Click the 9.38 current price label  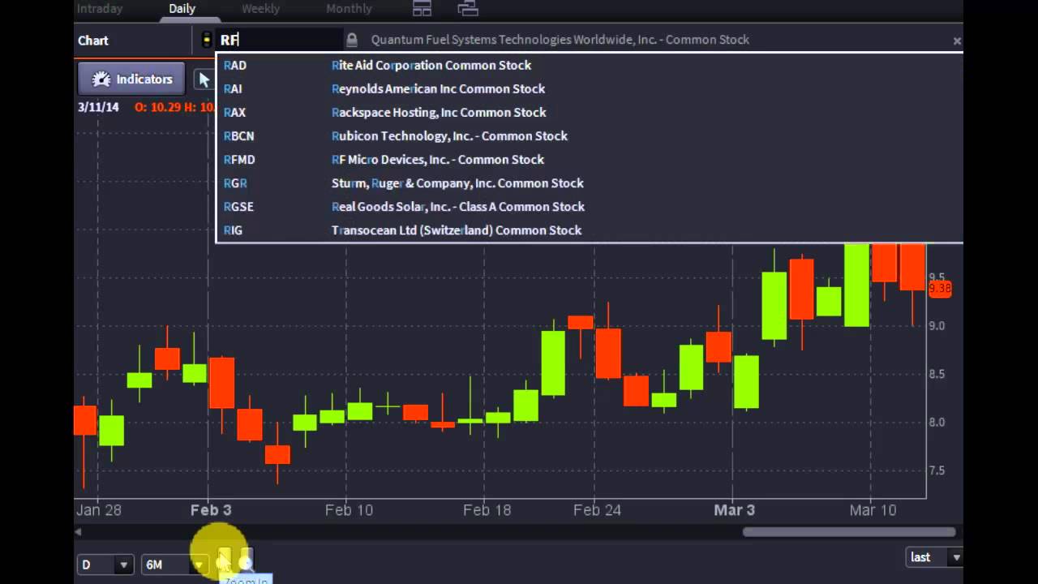pyautogui.click(x=940, y=289)
